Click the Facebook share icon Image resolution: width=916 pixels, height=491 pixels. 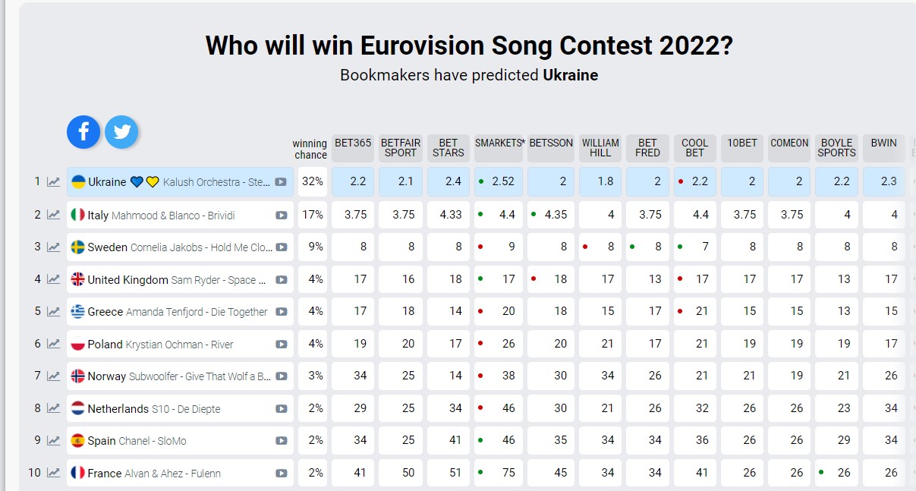[83, 132]
